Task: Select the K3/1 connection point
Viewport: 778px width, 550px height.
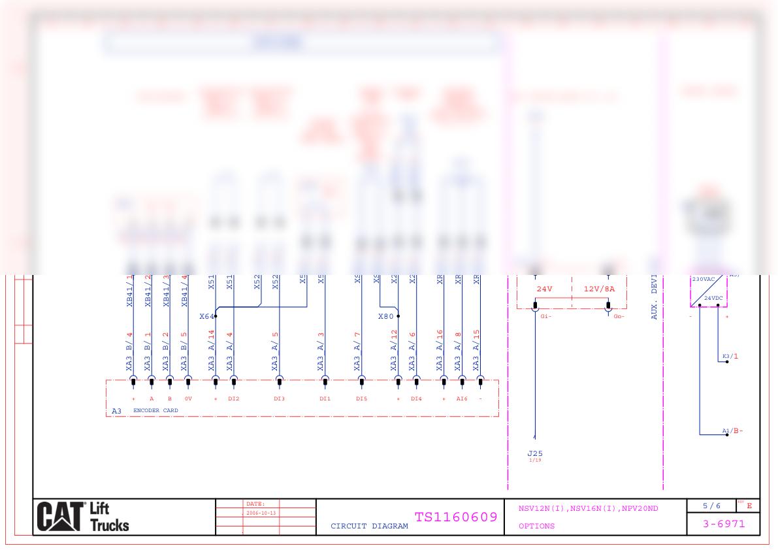Action: [727, 360]
